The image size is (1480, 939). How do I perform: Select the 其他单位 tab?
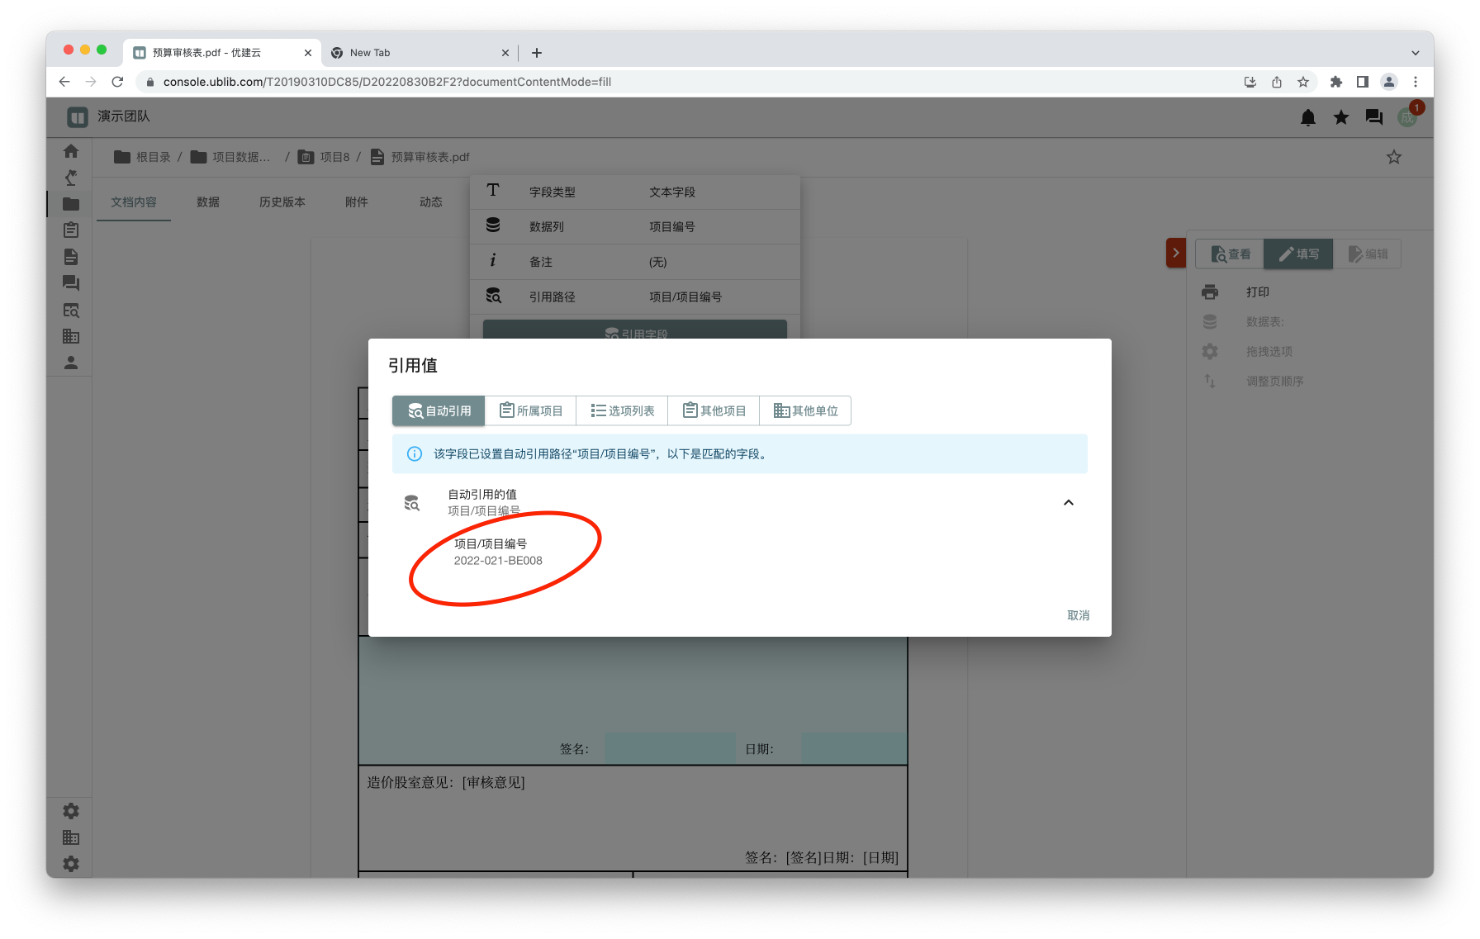[805, 411]
